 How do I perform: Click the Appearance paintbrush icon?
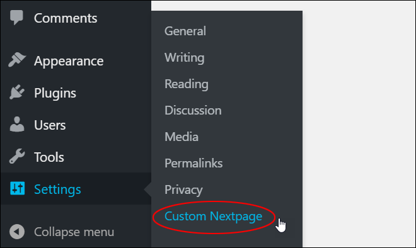point(17,60)
